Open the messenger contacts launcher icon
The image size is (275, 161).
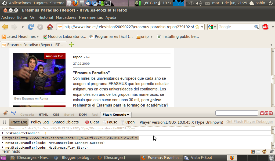101,3
